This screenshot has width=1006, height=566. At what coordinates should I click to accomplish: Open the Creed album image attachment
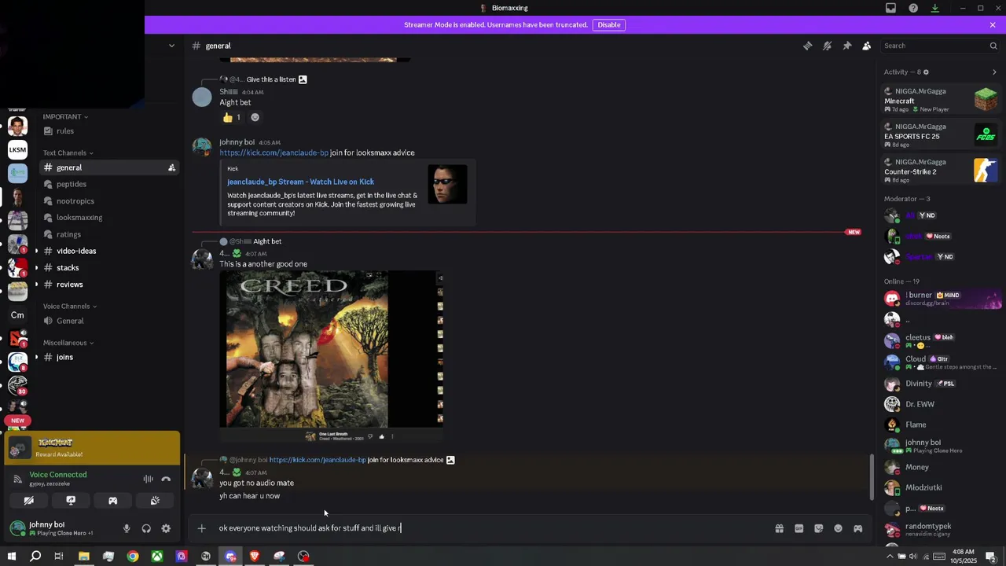331,357
